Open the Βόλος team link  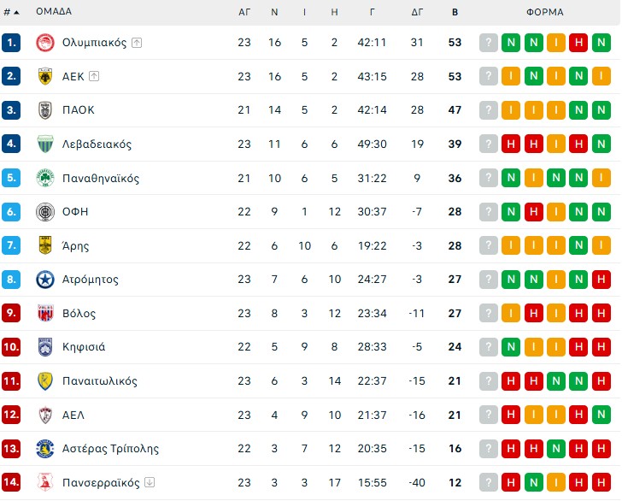coord(79,314)
